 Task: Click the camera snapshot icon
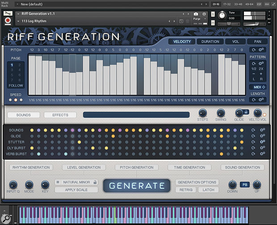(x=196, y=14)
